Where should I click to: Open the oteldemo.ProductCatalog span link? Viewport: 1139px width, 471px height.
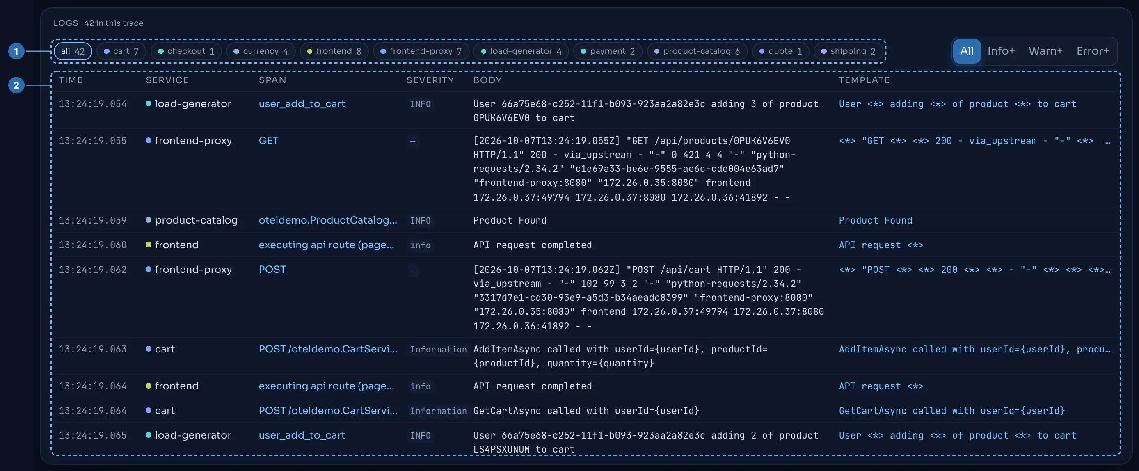pyautogui.click(x=328, y=220)
